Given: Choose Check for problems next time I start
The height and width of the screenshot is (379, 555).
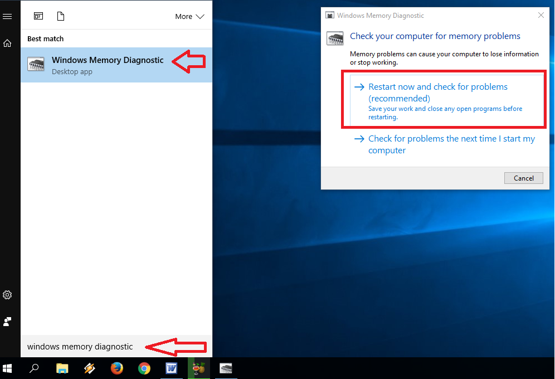Looking at the screenshot, I should [447, 144].
